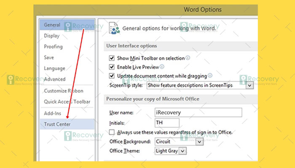Toggle the Enable Live Preview checkbox

point(112,67)
